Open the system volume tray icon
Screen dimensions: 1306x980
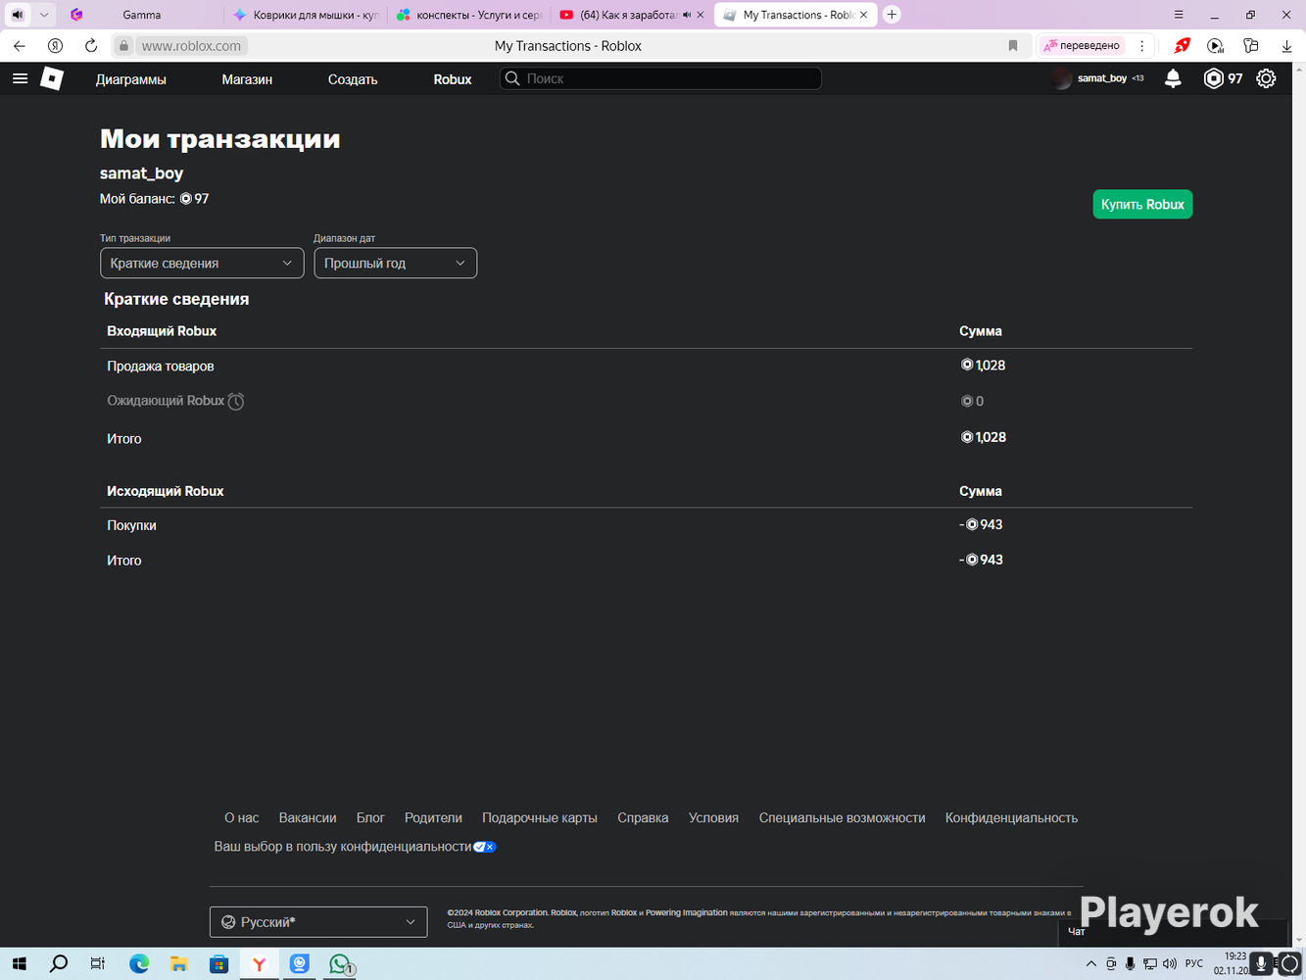click(1169, 964)
